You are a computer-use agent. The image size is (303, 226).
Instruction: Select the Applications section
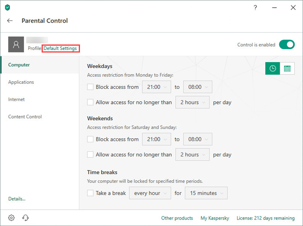pos(21,82)
